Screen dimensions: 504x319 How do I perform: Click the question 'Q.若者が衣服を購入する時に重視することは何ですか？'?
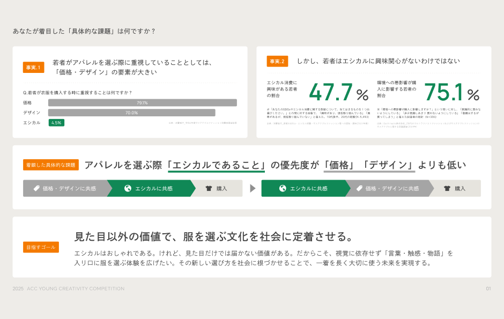77,93
